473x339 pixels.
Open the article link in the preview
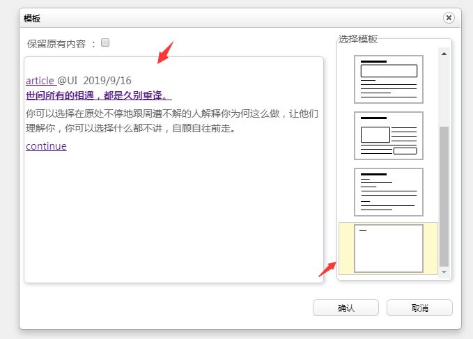pos(41,81)
